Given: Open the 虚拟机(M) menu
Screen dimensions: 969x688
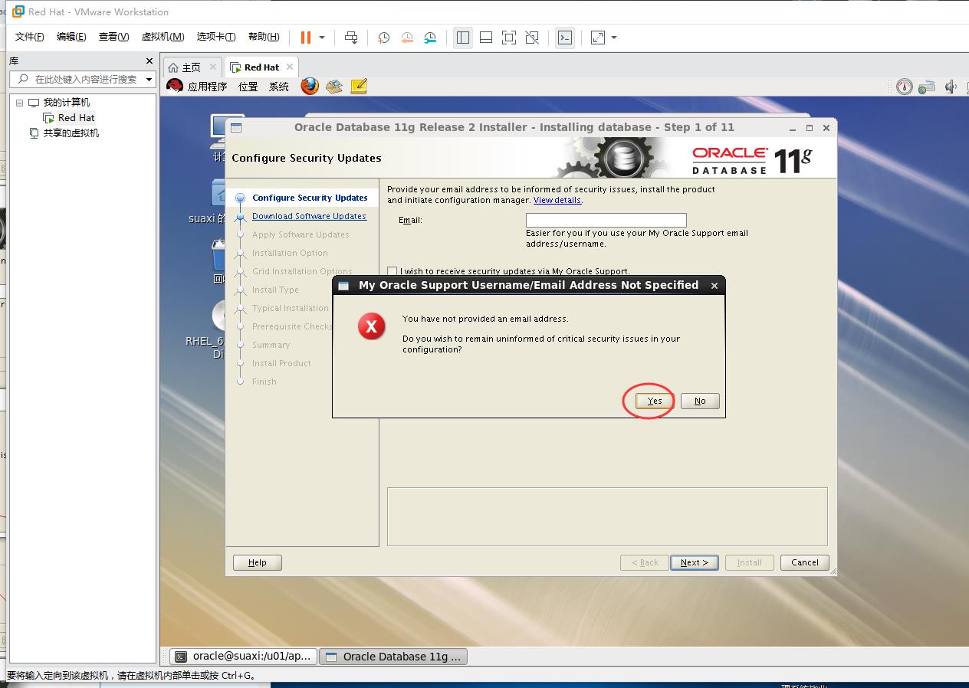Looking at the screenshot, I should (163, 37).
